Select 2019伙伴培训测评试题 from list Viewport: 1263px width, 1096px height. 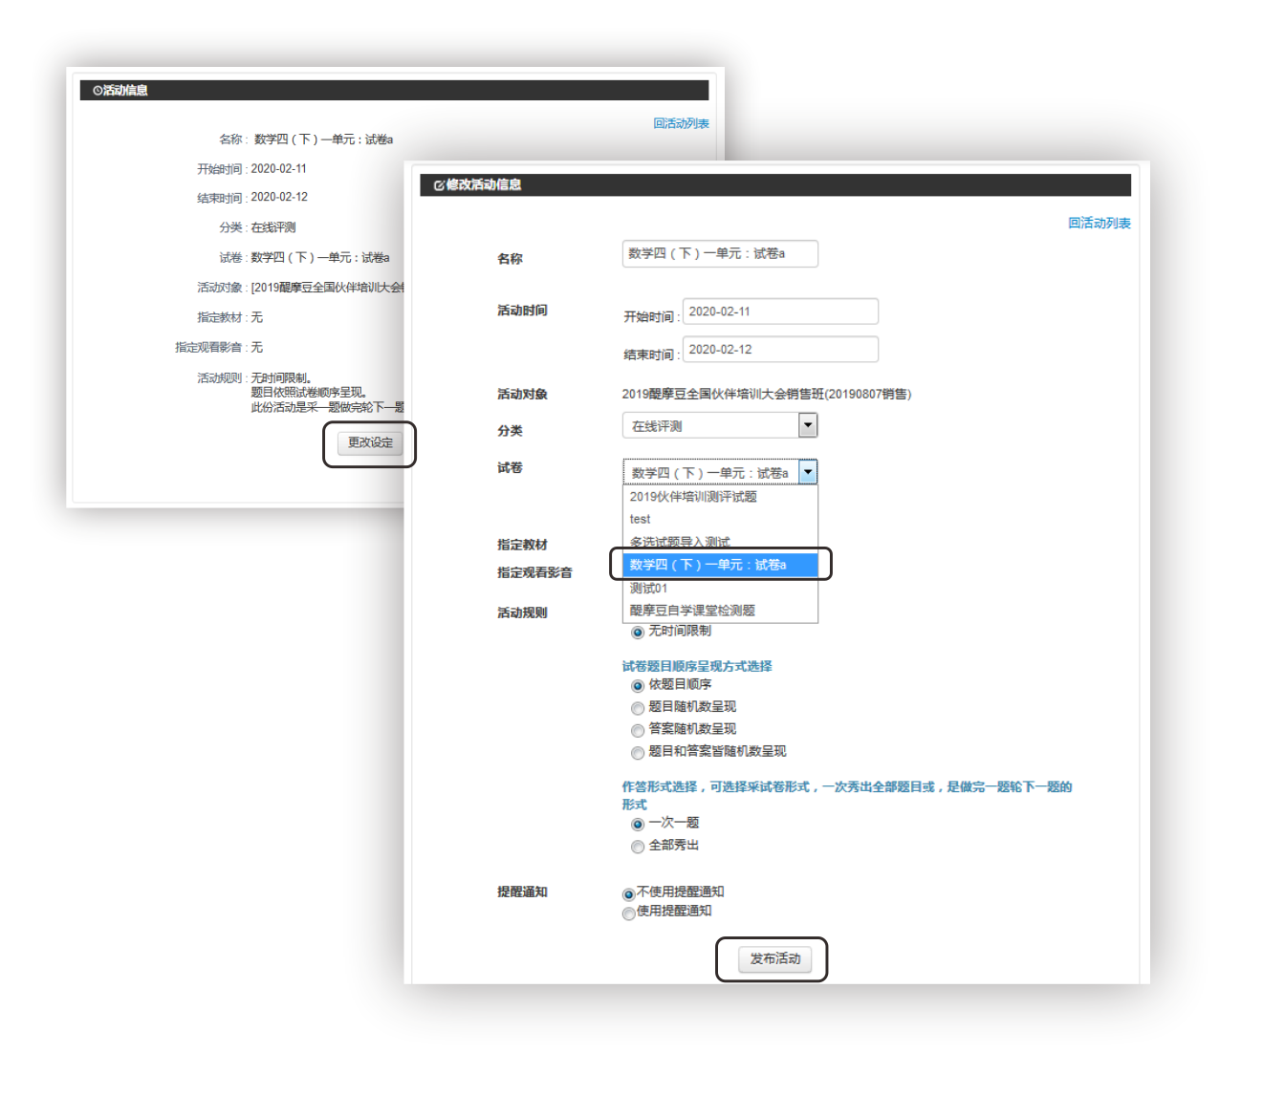(x=693, y=497)
